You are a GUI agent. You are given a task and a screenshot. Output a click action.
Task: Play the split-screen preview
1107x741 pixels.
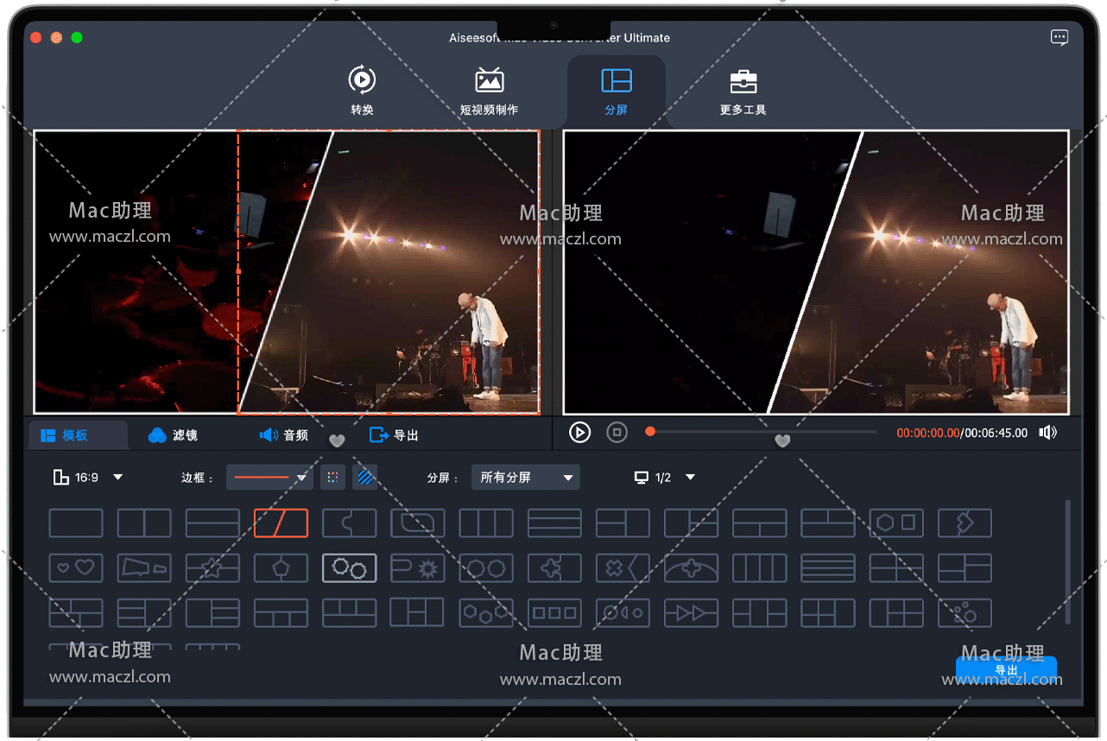579,433
